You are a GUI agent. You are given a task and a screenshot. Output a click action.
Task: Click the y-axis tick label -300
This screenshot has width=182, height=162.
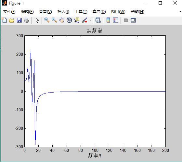(19, 147)
